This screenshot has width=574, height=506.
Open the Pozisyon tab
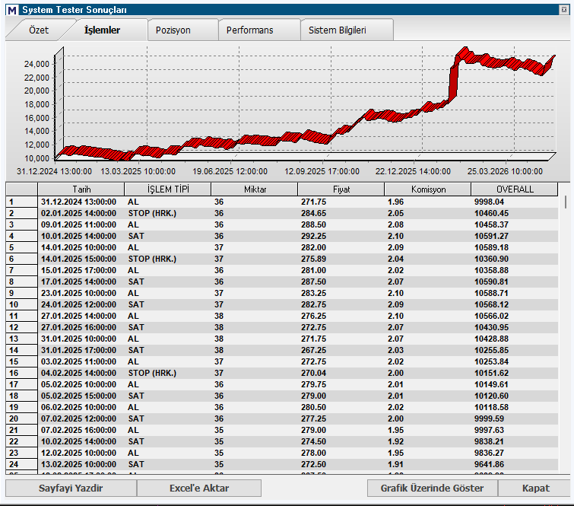point(173,30)
